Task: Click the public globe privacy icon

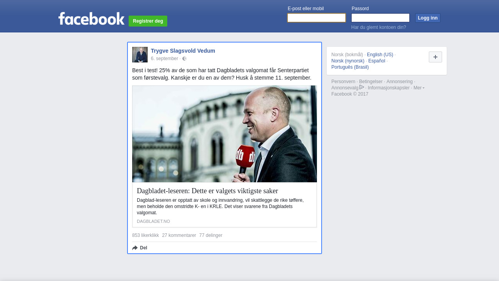Action: click(x=184, y=59)
